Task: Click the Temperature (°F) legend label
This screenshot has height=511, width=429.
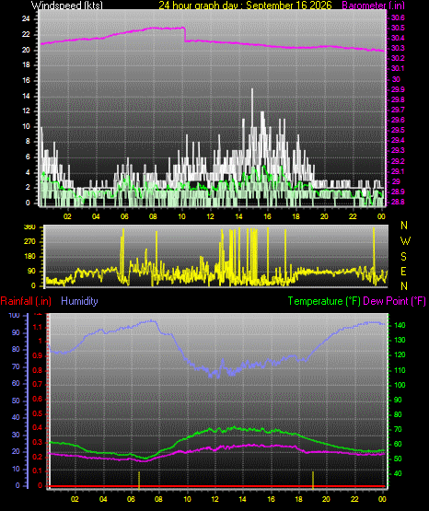Action: 324,301
